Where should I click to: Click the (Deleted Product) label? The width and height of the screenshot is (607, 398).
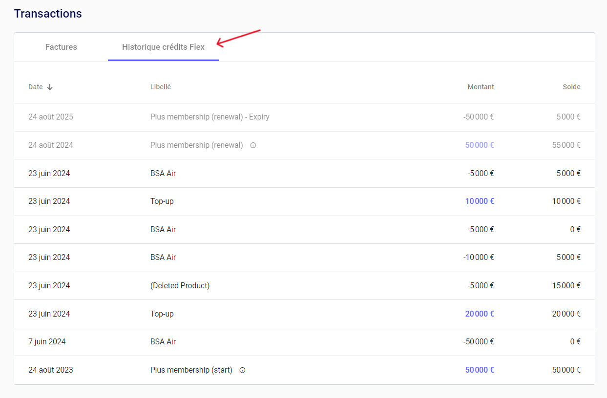pos(180,286)
